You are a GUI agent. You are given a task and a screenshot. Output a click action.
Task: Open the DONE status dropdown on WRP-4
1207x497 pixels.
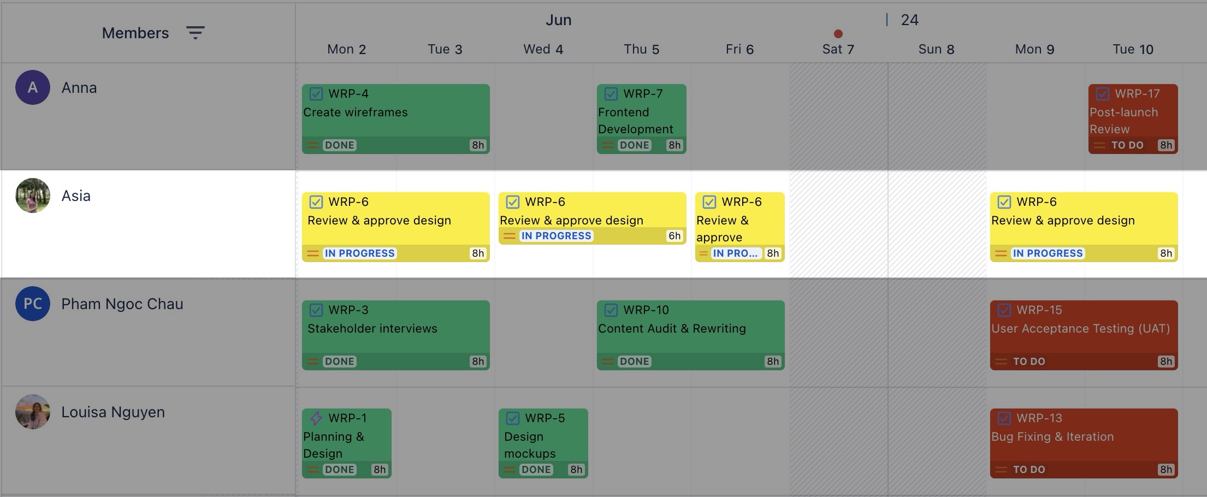point(339,145)
